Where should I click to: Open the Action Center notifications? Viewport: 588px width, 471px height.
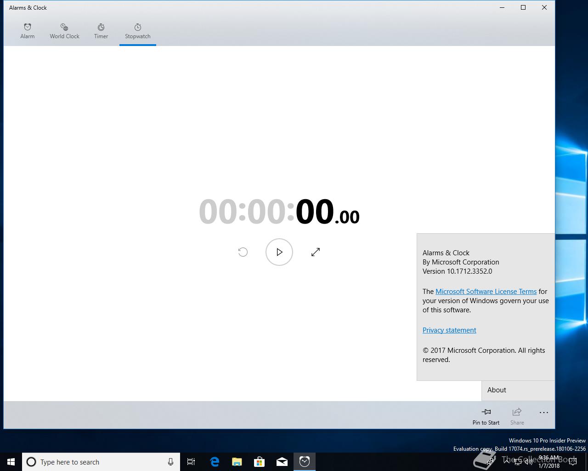point(573,462)
